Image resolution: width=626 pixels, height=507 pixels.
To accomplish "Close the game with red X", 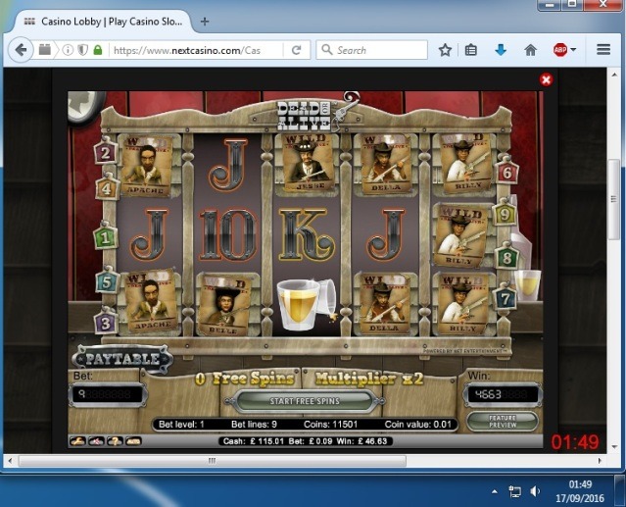I will (546, 79).
